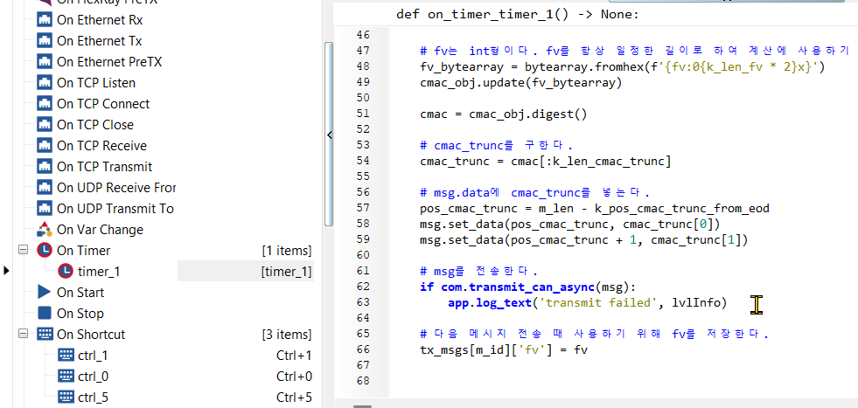Viewport: 858px width, 408px height.
Task: Click the On Timer clock icon
Action: (45, 251)
